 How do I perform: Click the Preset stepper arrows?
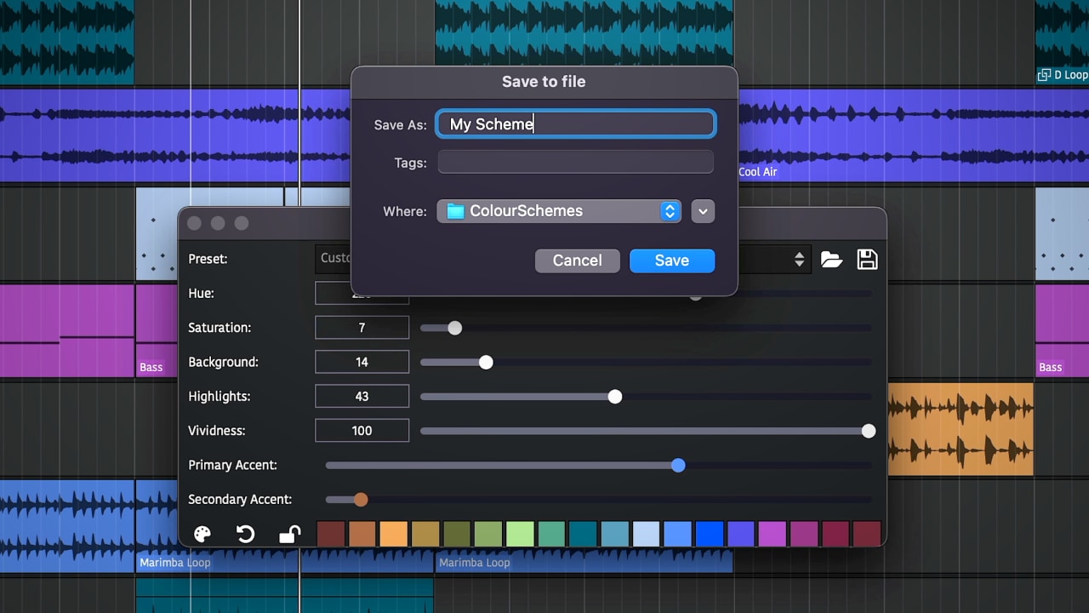(799, 259)
